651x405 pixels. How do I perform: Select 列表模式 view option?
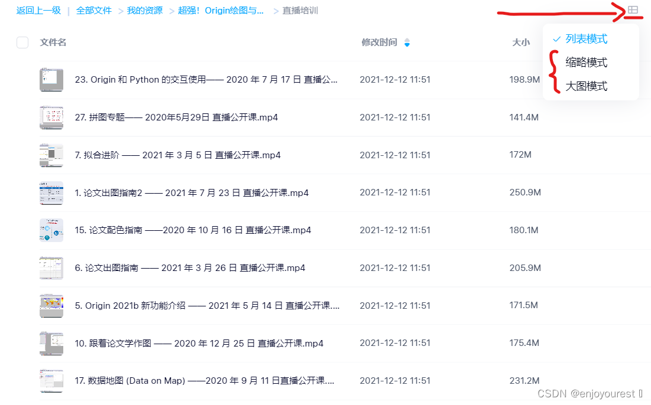(x=586, y=39)
